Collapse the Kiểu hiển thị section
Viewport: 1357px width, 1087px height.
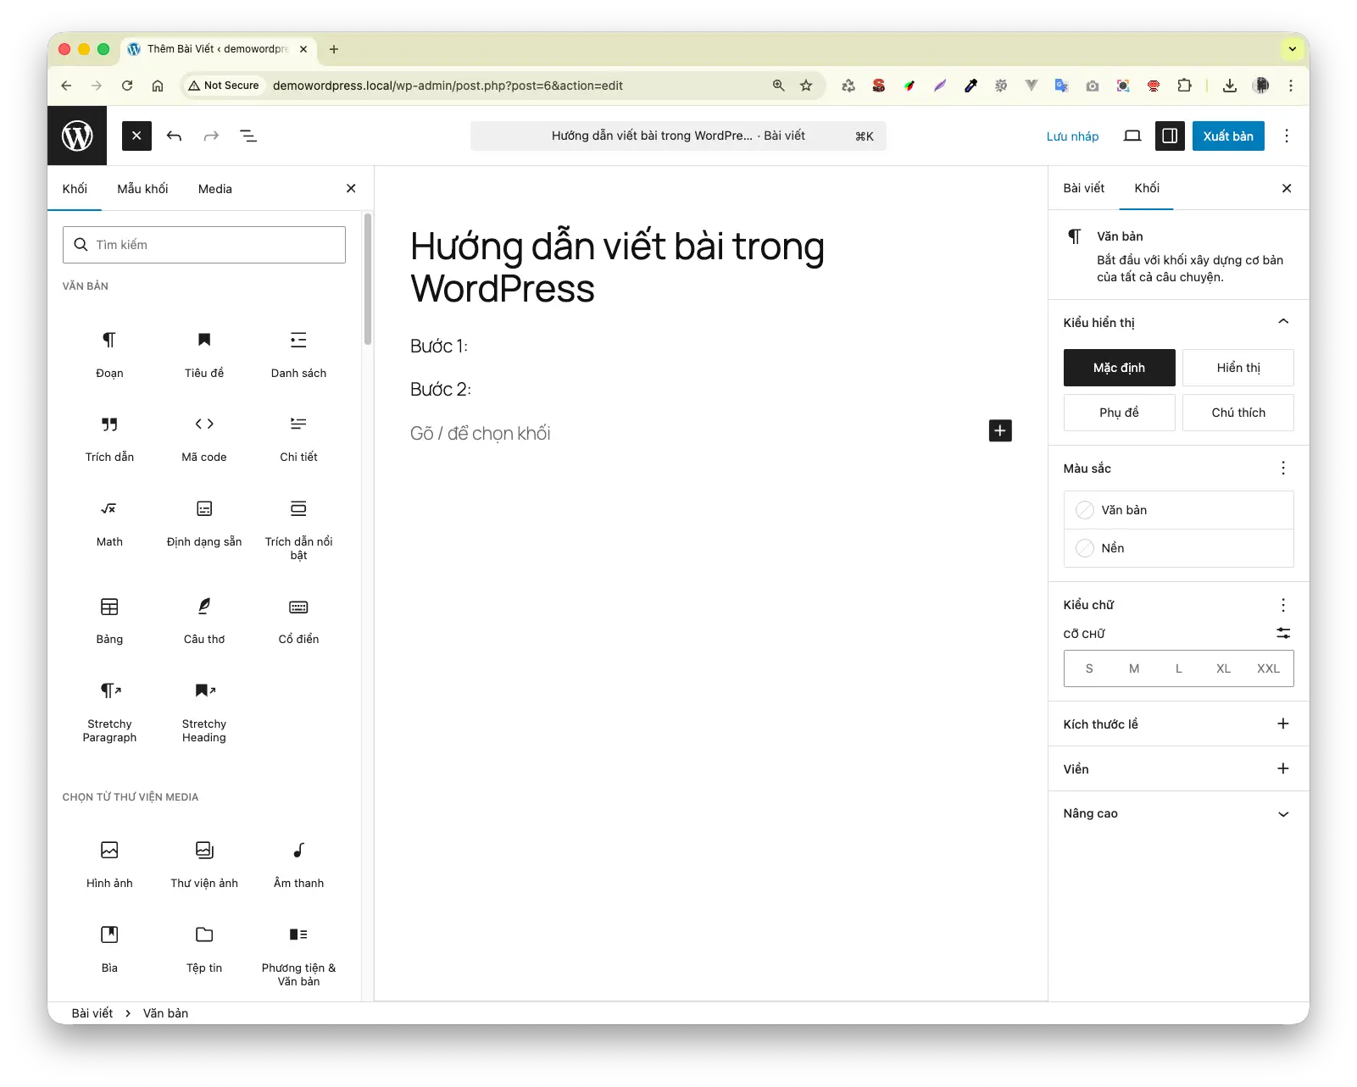point(1282,322)
